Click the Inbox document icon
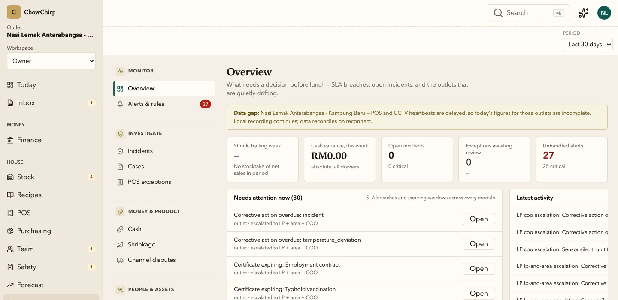 tap(10, 103)
